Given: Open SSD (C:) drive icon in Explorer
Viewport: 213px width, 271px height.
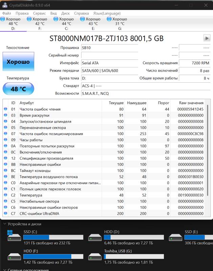Looking at the screenshot, I should (x=14, y=236).
